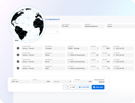This screenshot has height=103, width=135.
Task: Click the Edit button
Action: [72, 87]
